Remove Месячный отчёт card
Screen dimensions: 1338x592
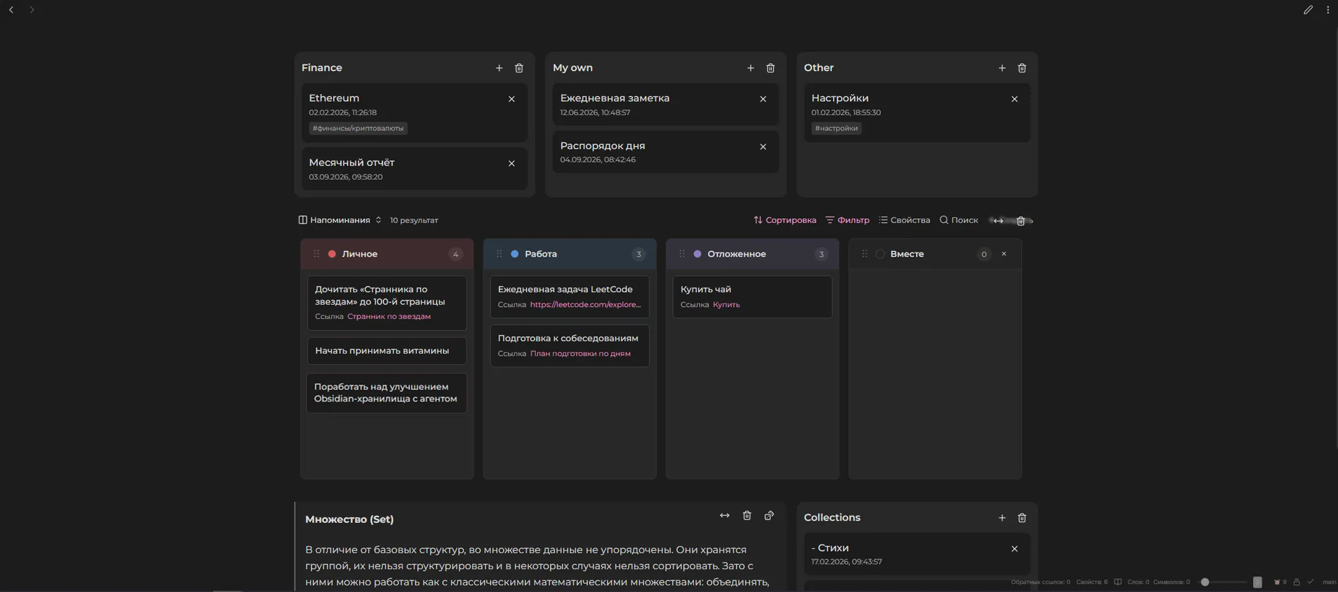point(512,163)
